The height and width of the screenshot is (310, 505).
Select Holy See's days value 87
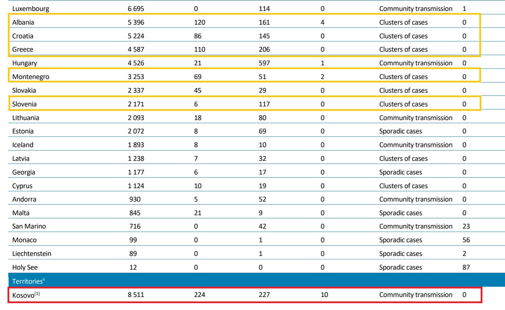(x=466, y=267)
